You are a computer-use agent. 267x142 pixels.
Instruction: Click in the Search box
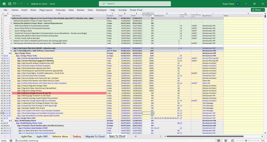pos(135,4)
